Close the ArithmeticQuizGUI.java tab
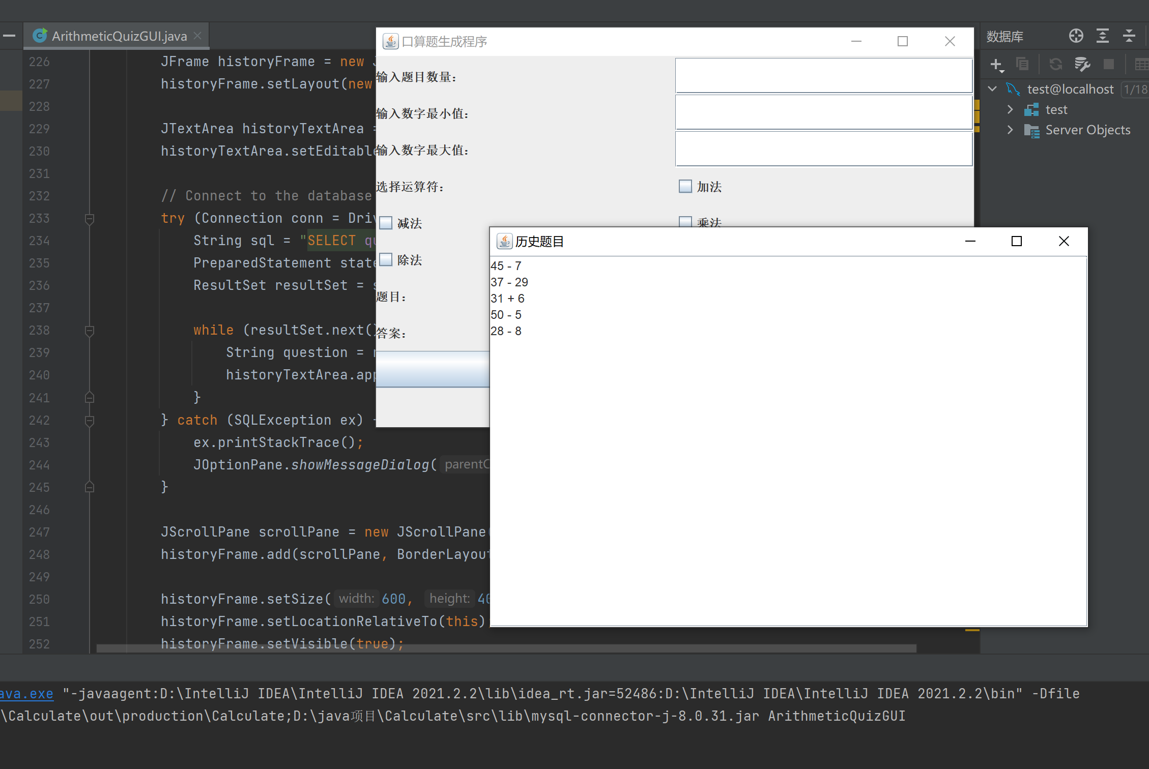Image resolution: width=1149 pixels, height=769 pixels. click(x=198, y=36)
